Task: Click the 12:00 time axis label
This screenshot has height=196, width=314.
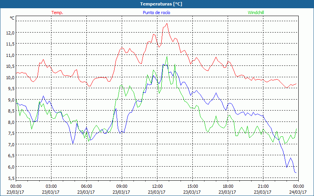Action: tap(157, 187)
